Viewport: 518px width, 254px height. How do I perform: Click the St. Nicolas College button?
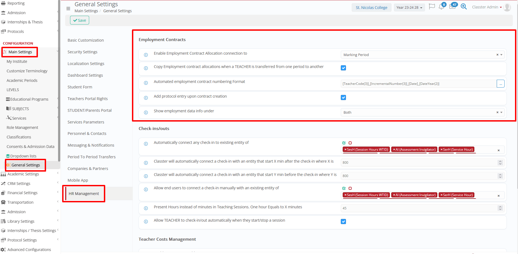(371, 8)
